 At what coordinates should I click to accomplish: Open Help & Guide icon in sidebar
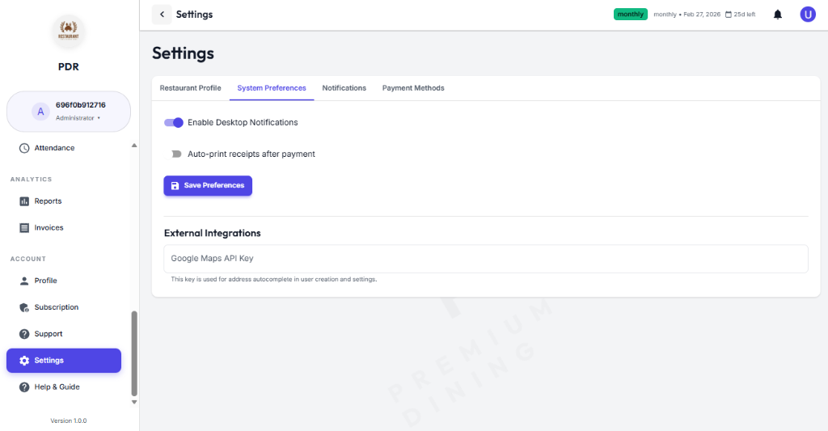tap(24, 387)
